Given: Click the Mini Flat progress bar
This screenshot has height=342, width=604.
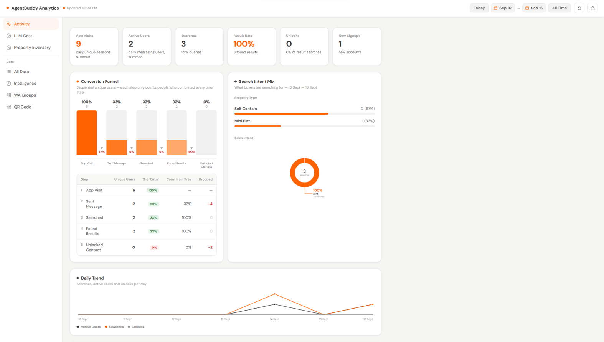Looking at the screenshot, I should coord(304,126).
